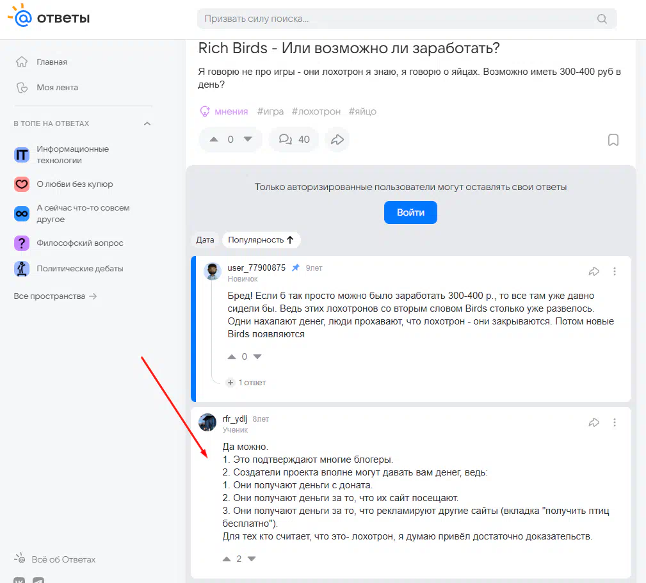The image size is (646, 583).
Task: Open the rfr_ydlj profile name
Action: tap(235, 419)
